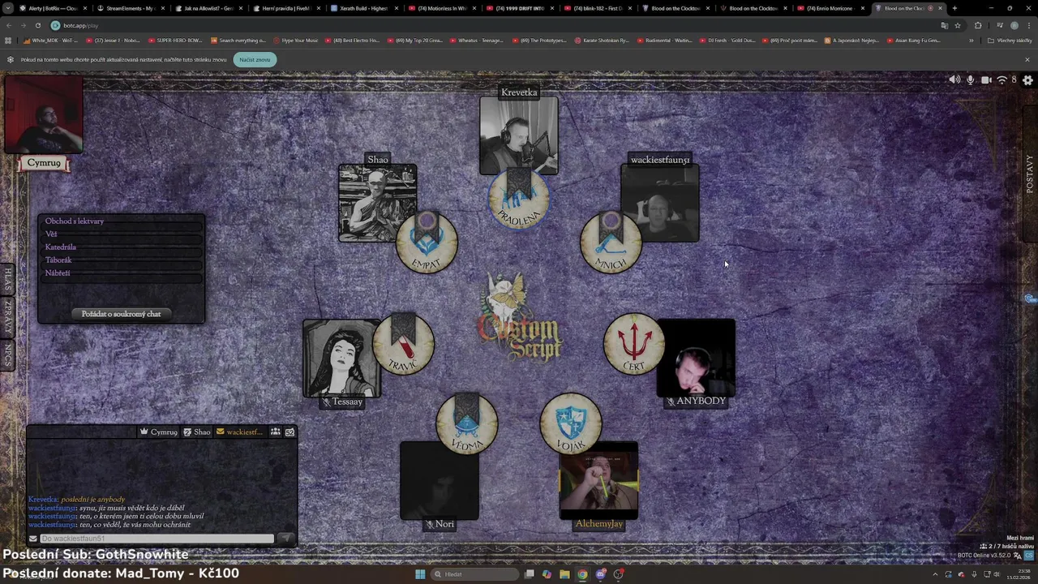Show hidden system tray icons
This screenshot has height=584, width=1038.
click(x=934, y=574)
